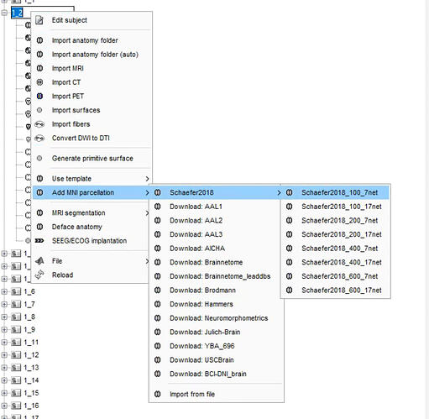Click the icon next to Schaefer2018_200_7net
The height and width of the screenshot is (419, 429).
[x=290, y=220]
